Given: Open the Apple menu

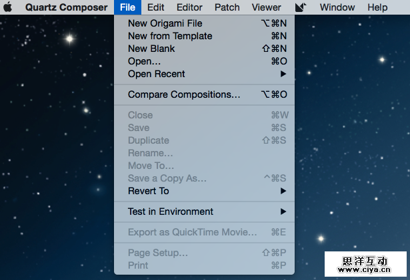Looking at the screenshot, I should point(9,7).
